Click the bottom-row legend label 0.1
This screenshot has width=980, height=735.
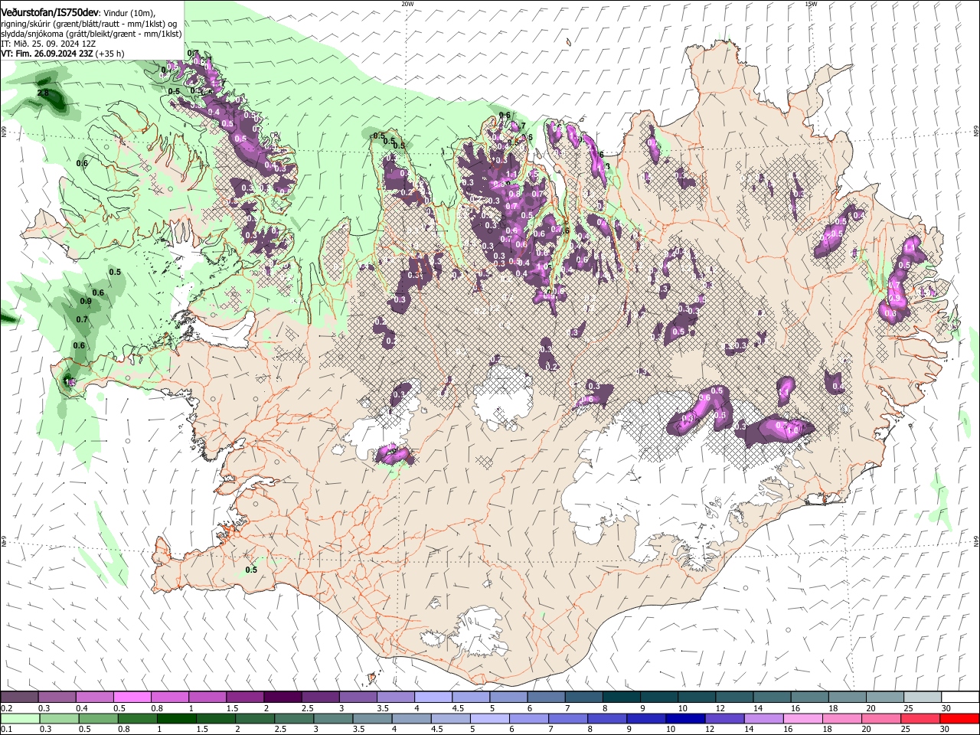6,730
